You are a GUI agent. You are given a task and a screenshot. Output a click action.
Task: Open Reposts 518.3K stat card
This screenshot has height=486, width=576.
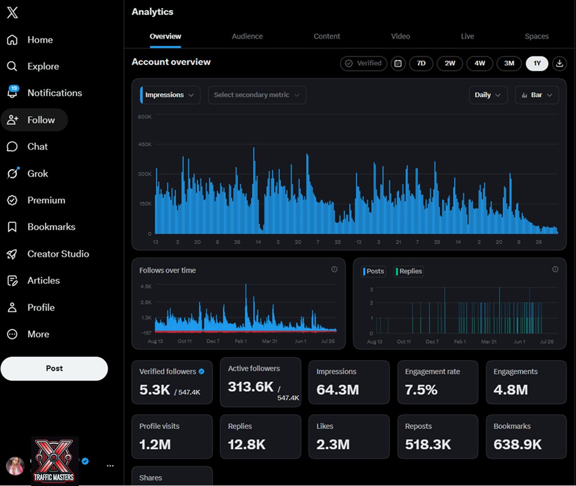click(x=437, y=437)
